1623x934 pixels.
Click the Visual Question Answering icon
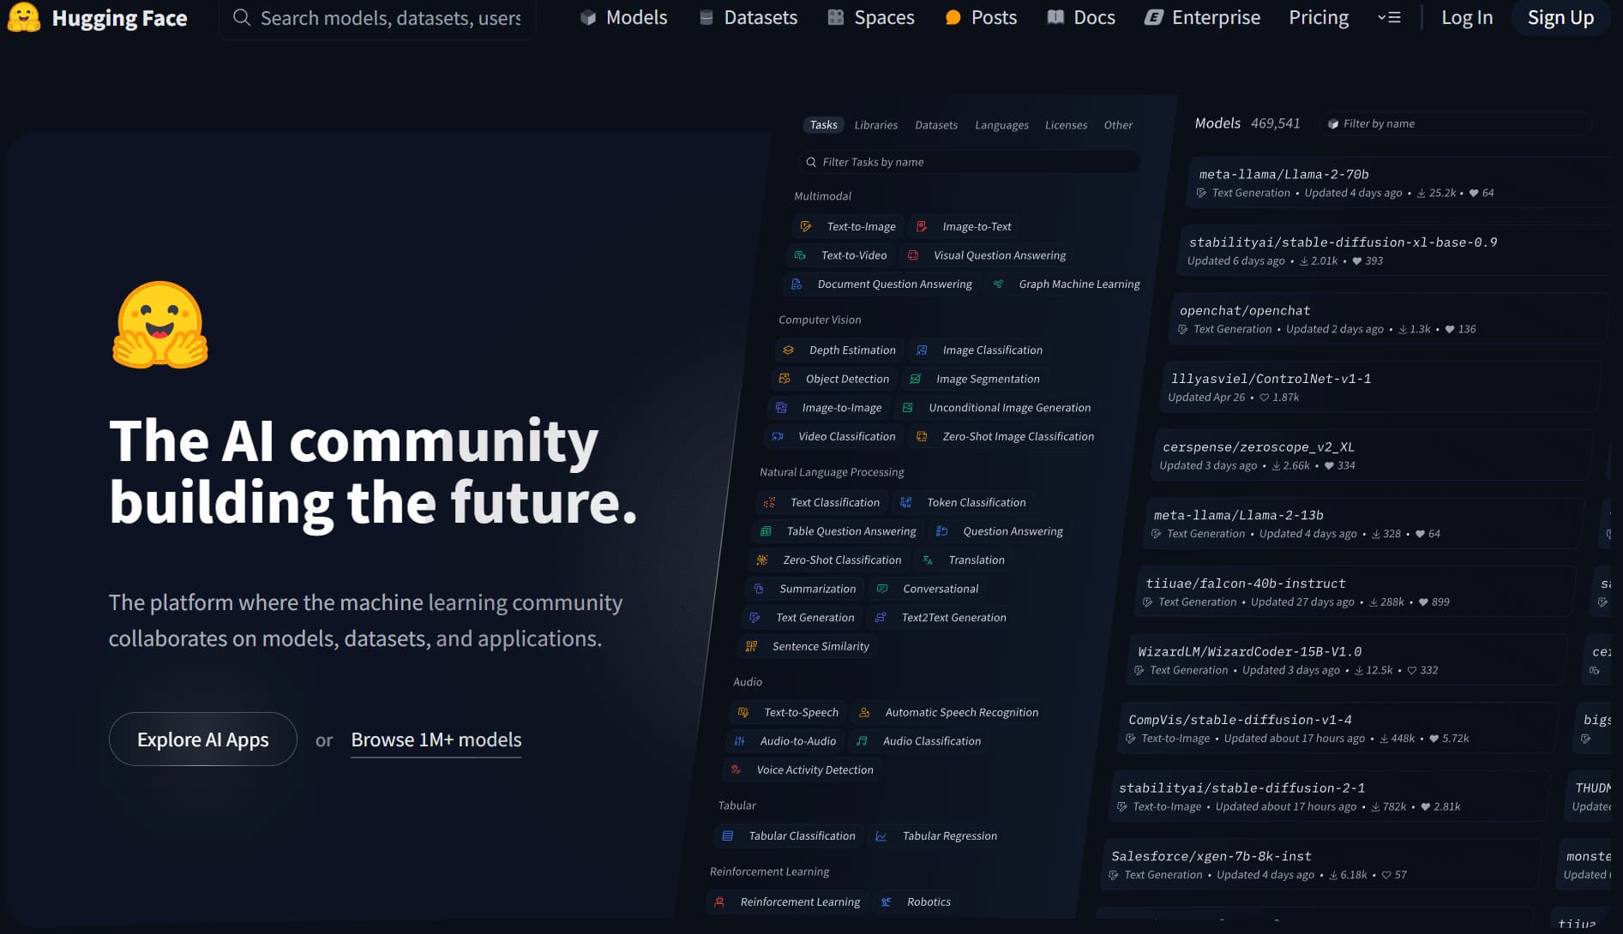coord(913,255)
